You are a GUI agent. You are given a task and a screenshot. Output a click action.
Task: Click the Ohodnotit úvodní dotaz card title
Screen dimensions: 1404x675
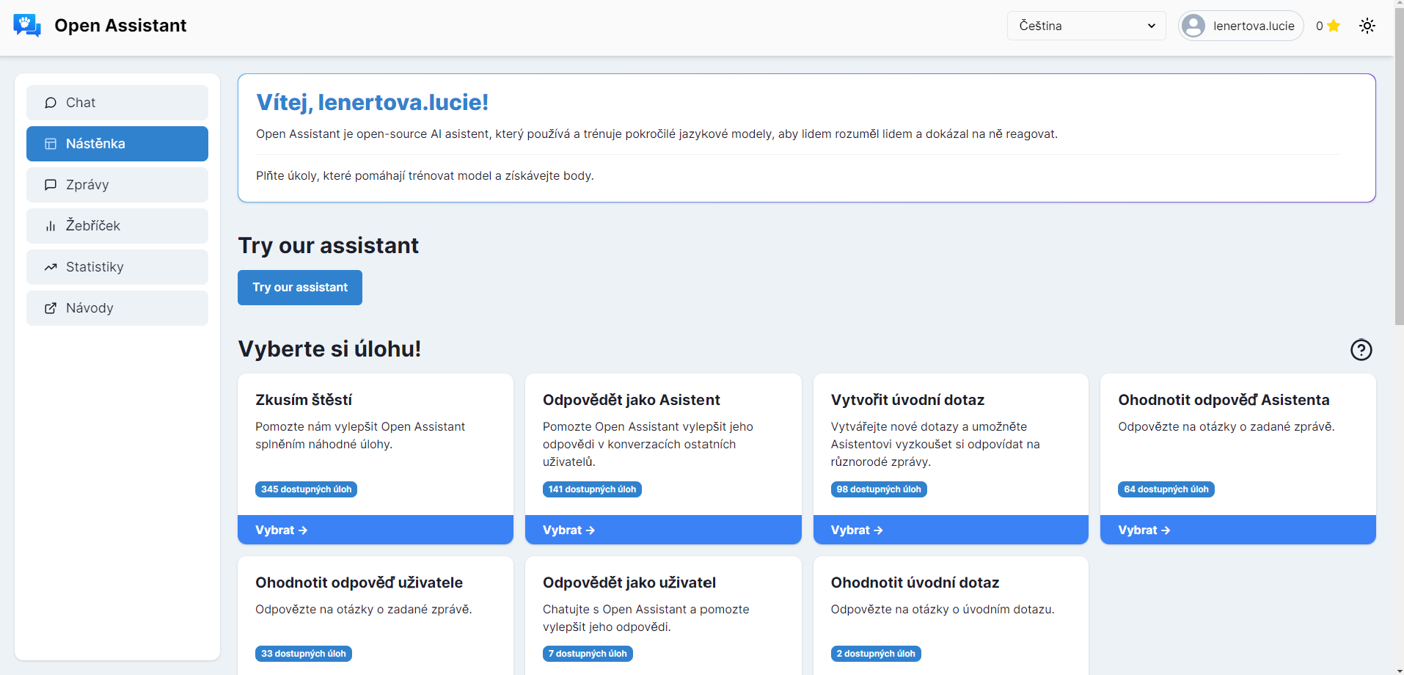[x=915, y=583]
